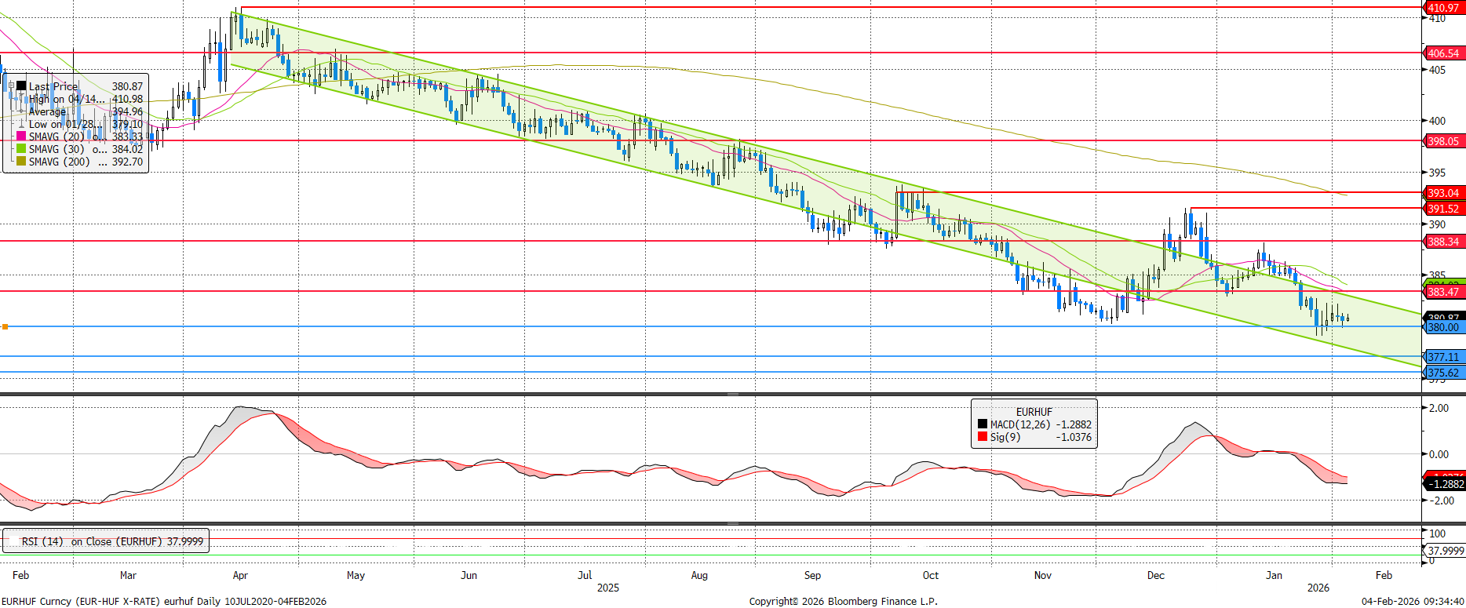This screenshot has width=1466, height=608.
Task: Click the black Last Price color swatch
Action: click(21, 86)
